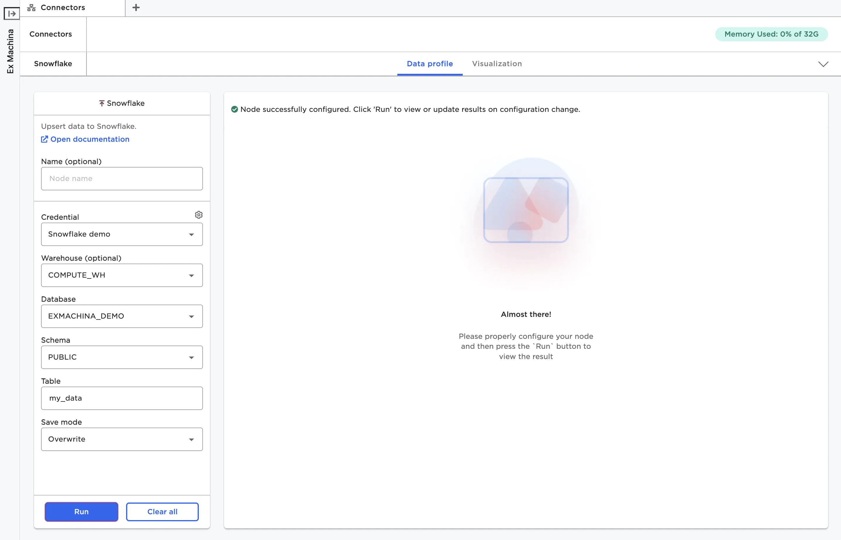
Task: Collapse panel using top-right chevron
Action: point(823,64)
